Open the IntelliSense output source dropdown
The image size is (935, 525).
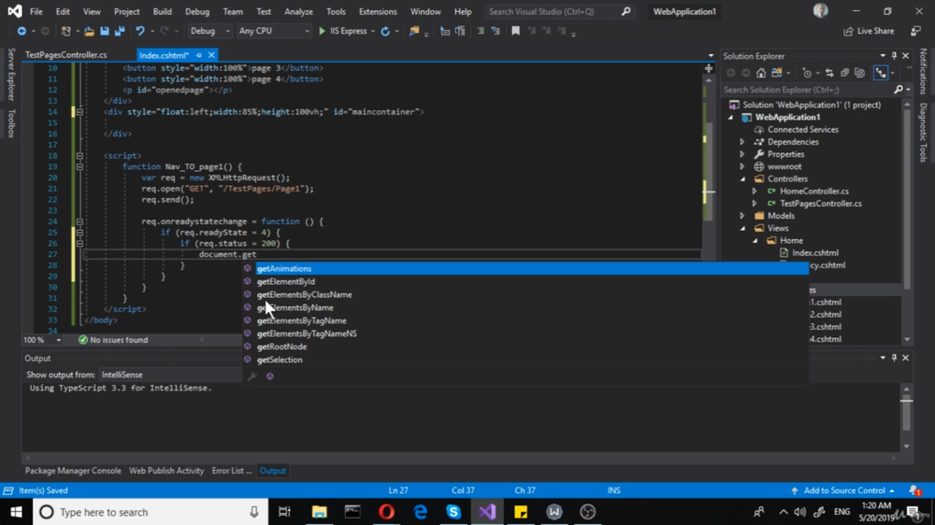171,375
